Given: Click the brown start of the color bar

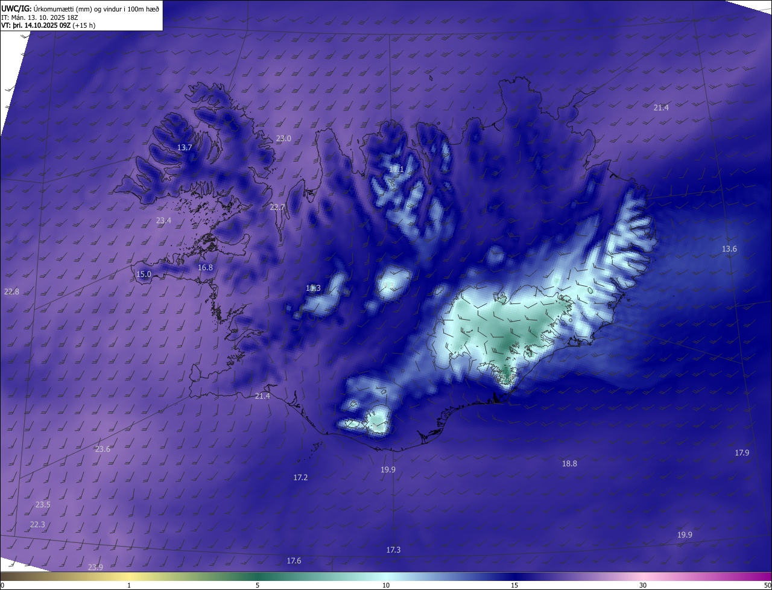Looking at the screenshot, I should (7, 576).
